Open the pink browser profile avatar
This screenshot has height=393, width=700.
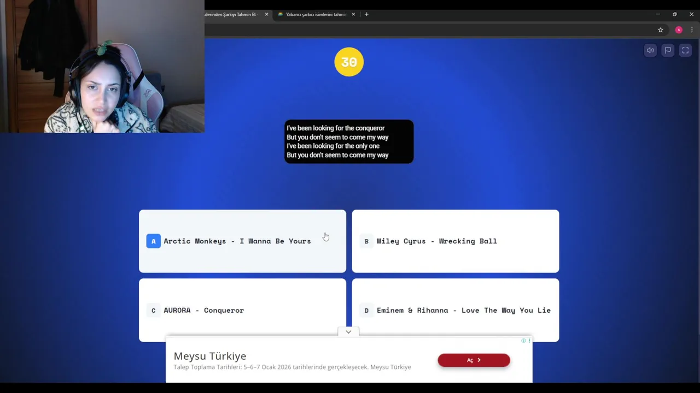pyautogui.click(x=679, y=30)
